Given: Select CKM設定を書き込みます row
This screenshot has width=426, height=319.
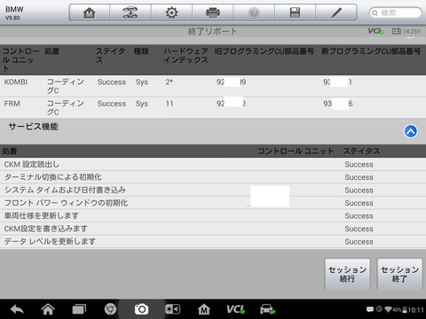Looking at the screenshot, I should click(213, 229).
